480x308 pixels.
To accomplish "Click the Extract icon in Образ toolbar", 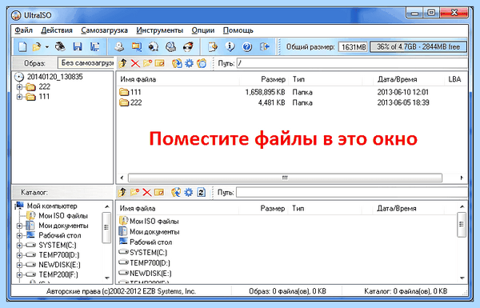I will click(x=177, y=63).
